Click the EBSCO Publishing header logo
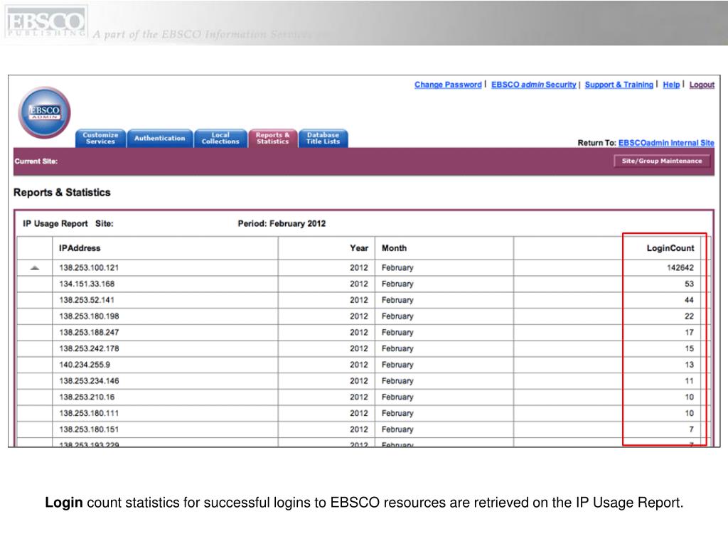The height and width of the screenshot is (546, 728). [x=45, y=23]
